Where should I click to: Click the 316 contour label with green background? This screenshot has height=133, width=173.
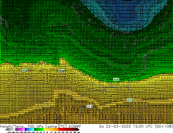(x=130, y=100)
